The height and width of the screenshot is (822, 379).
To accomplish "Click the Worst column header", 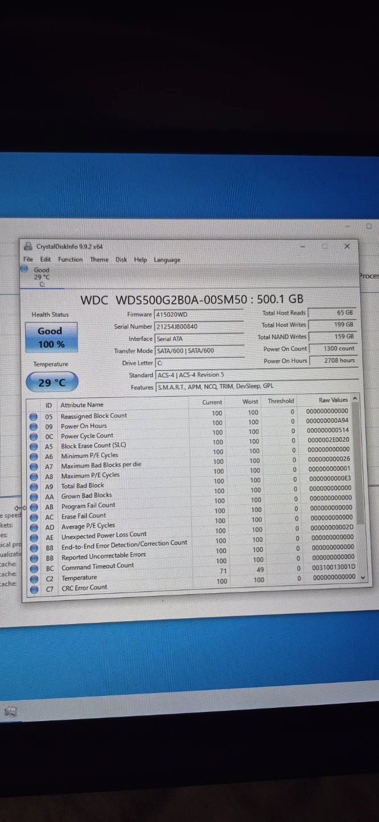I will click(250, 401).
